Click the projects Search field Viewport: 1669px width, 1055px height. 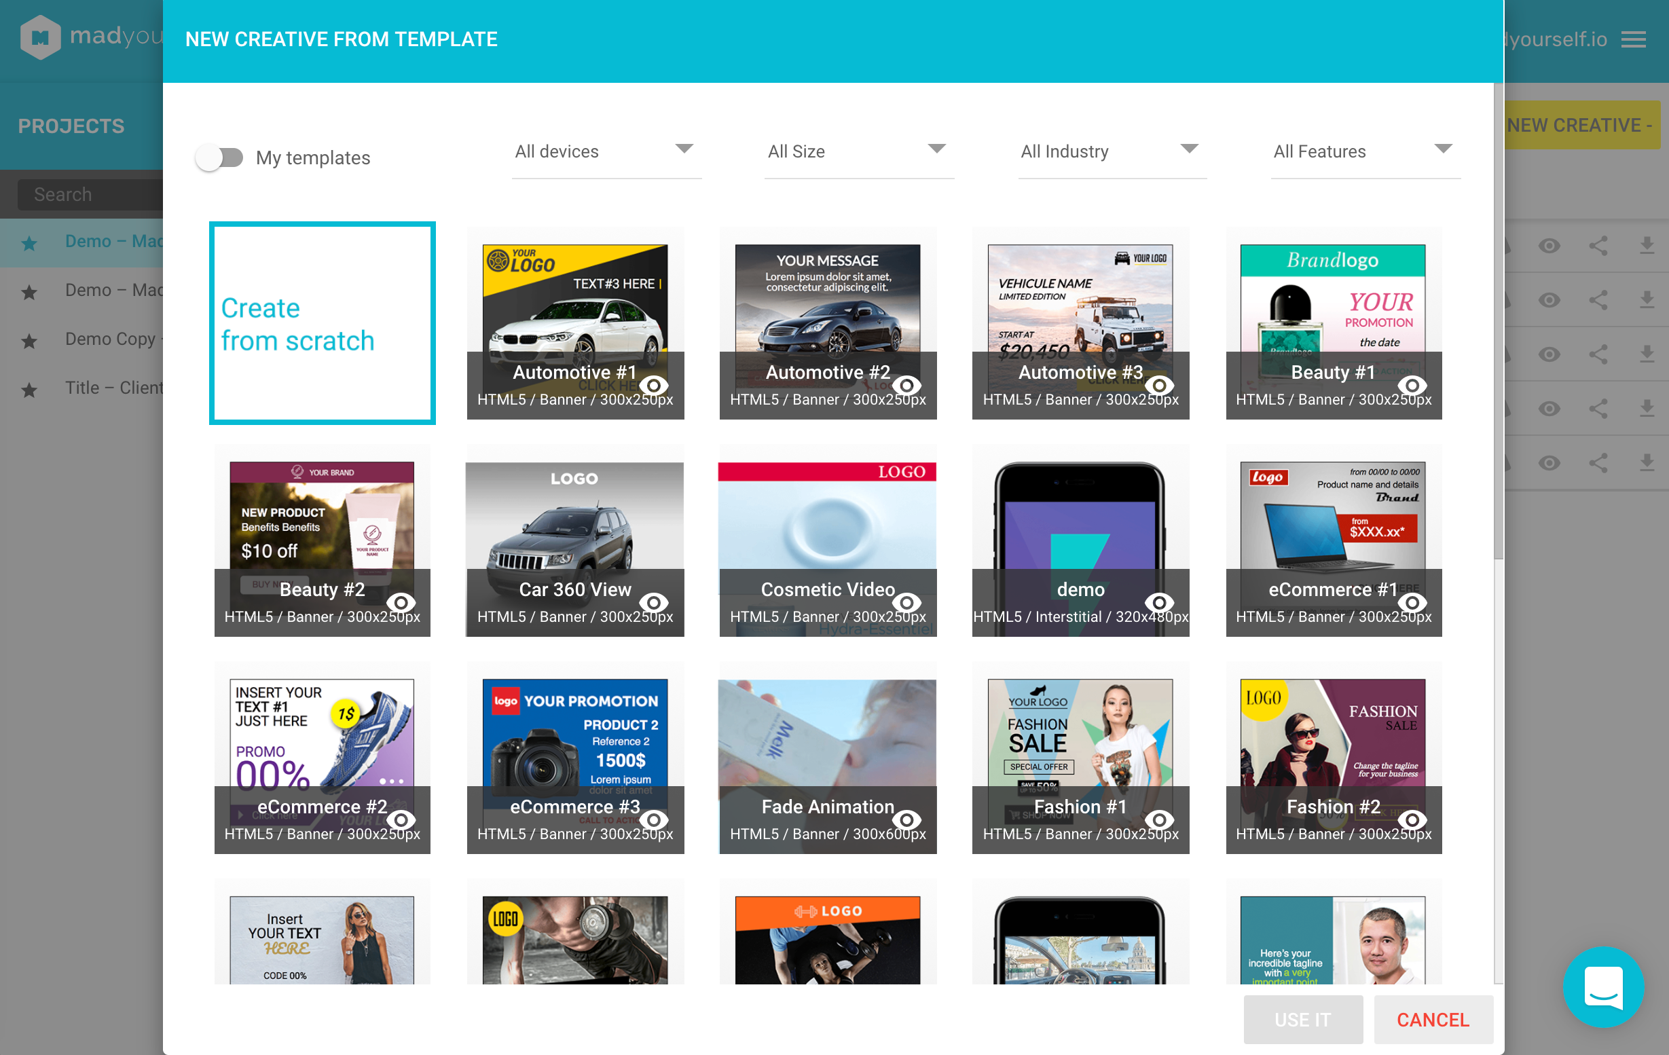90,195
